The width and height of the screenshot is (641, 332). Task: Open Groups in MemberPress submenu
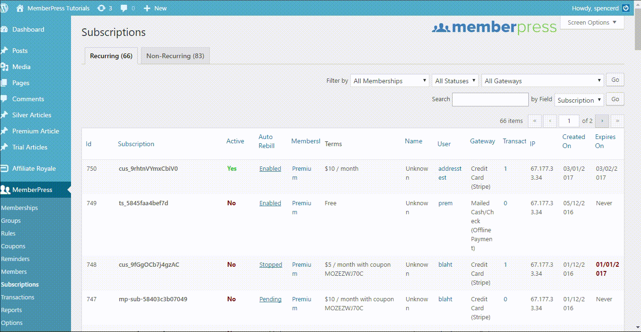[x=11, y=220]
